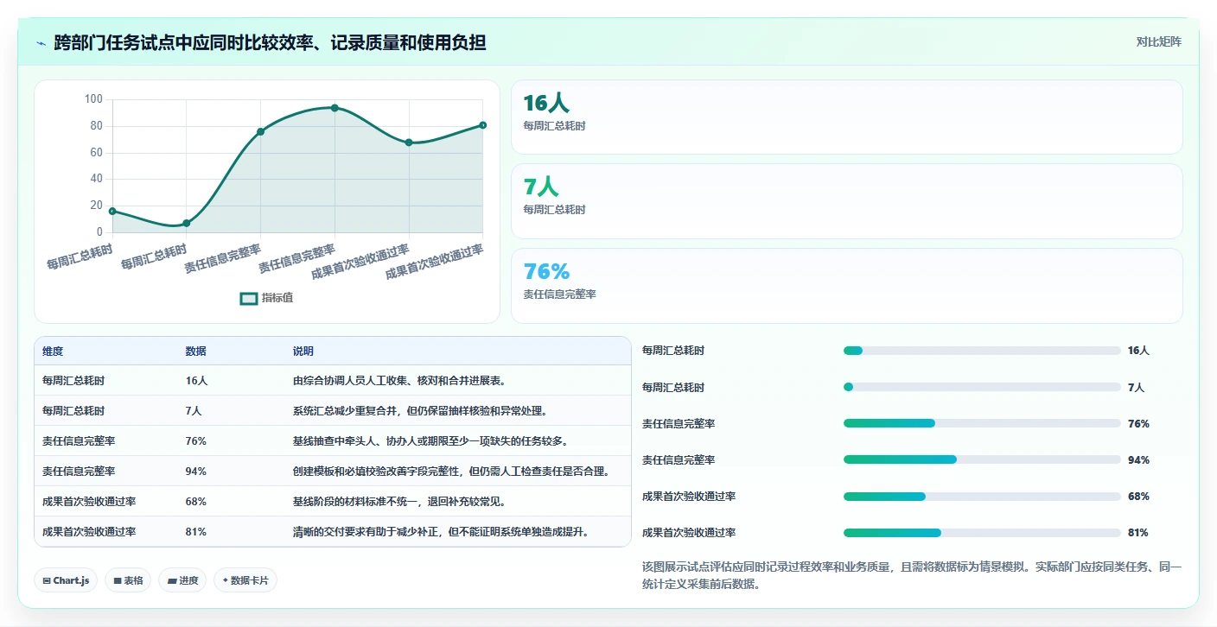The width and height of the screenshot is (1217, 627).
Task: Click the last chart data point at 81
Action: pos(482,125)
